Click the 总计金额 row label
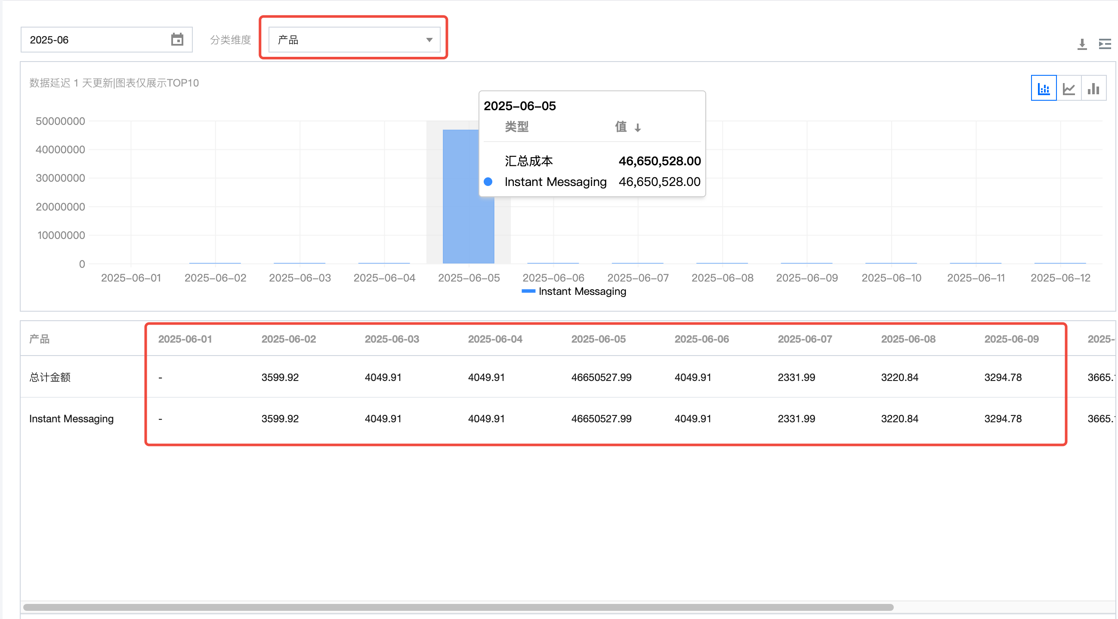The width and height of the screenshot is (1118, 619). click(x=50, y=377)
